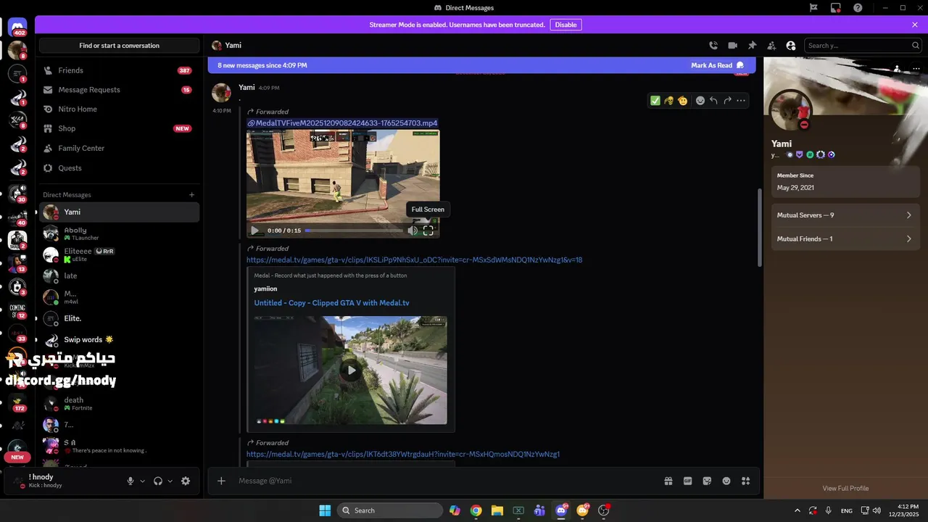Open Quests
Image resolution: width=928 pixels, height=522 pixels.
[119, 167]
